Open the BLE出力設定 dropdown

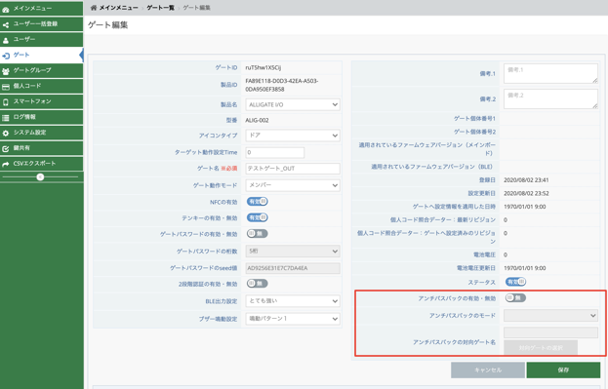tap(293, 300)
